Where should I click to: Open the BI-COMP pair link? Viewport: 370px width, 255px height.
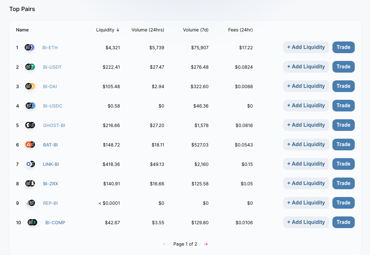tap(55, 223)
